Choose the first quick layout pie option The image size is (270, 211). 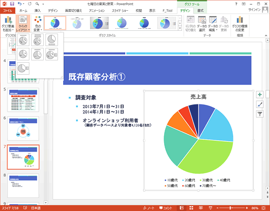click(23, 40)
